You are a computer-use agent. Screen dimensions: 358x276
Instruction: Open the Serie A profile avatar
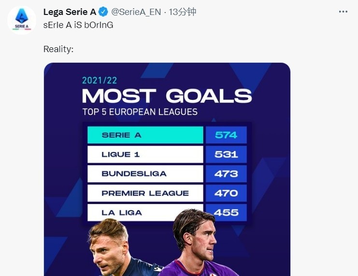click(x=22, y=20)
